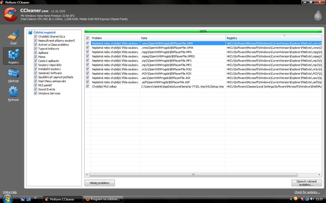Click the orange tray application icon

pyautogui.click(x=296, y=199)
